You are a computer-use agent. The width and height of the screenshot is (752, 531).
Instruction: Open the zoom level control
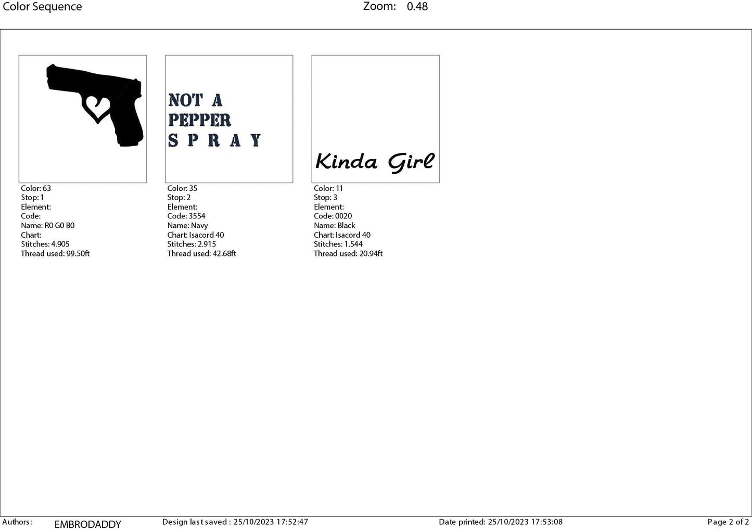pos(379,7)
